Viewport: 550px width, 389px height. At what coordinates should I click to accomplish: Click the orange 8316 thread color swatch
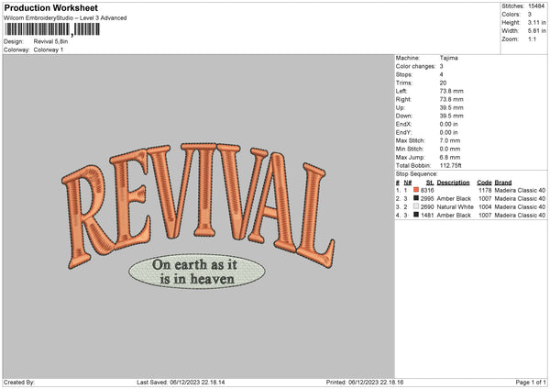click(416, 190)
